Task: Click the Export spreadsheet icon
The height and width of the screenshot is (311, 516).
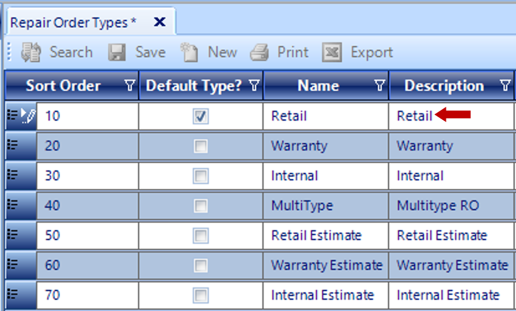Action: [332, 53]
